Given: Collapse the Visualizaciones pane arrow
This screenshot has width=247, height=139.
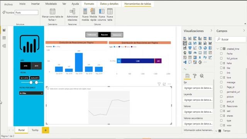Looking at the screenshot, I should point(211,31).
